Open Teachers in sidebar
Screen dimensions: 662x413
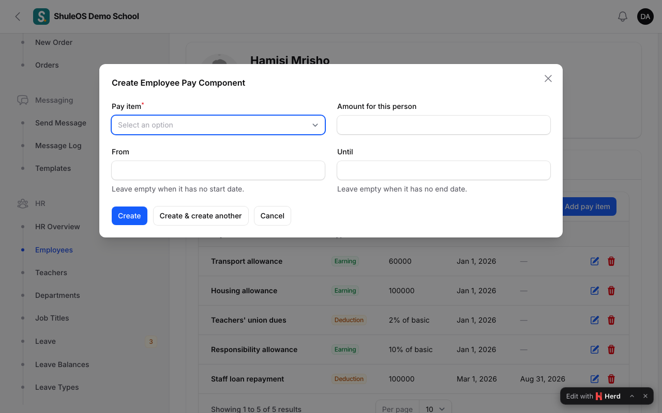coord(51,273)
